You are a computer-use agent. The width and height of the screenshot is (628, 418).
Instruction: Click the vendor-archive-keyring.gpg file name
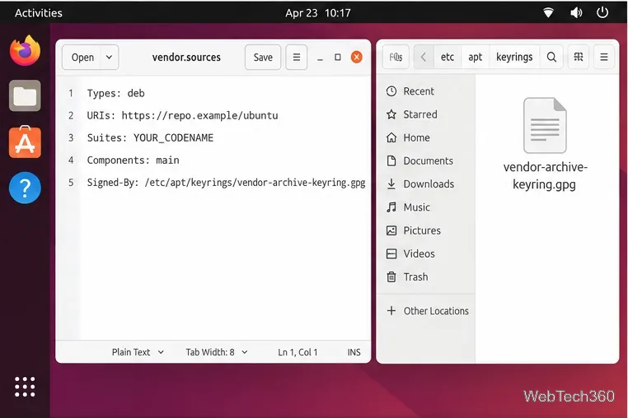(x=545, y=175)
